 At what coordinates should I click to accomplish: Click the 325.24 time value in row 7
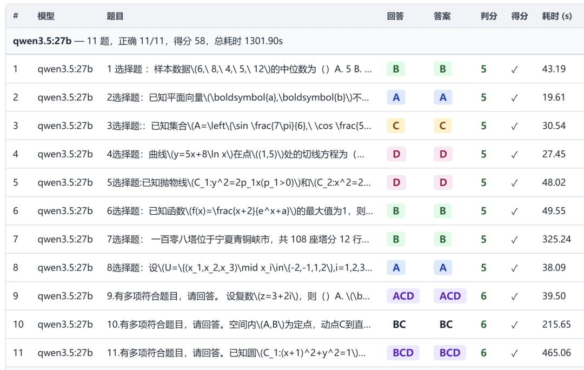556,239
